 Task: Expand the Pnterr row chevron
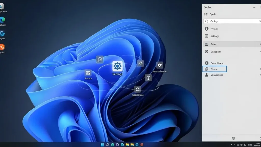260,44
